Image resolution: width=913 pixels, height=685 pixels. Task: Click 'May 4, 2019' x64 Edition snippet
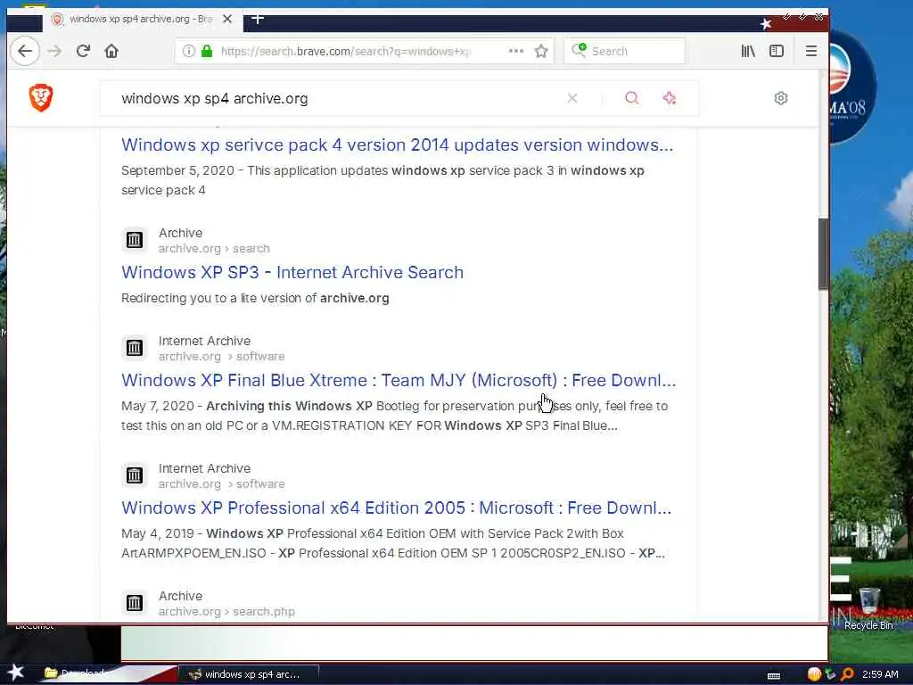[x=393, y=543]
